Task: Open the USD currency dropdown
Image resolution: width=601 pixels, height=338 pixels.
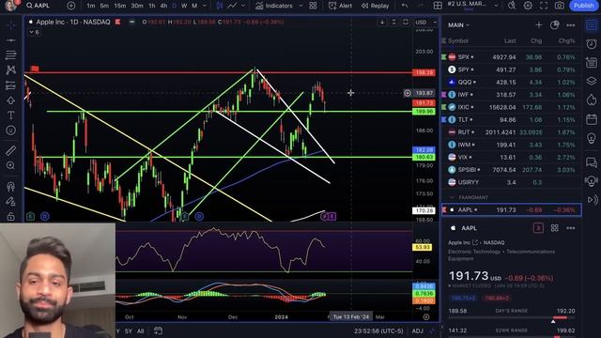Action: (x=425, y=23)
